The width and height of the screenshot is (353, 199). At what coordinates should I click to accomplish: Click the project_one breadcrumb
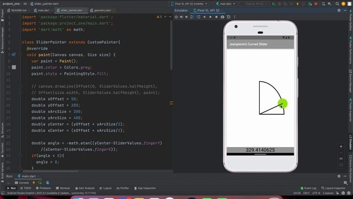coord(11,4)
